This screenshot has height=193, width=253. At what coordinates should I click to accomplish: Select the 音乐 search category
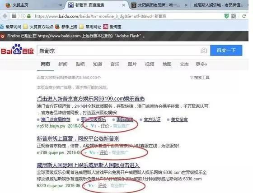tap(115, 64)
